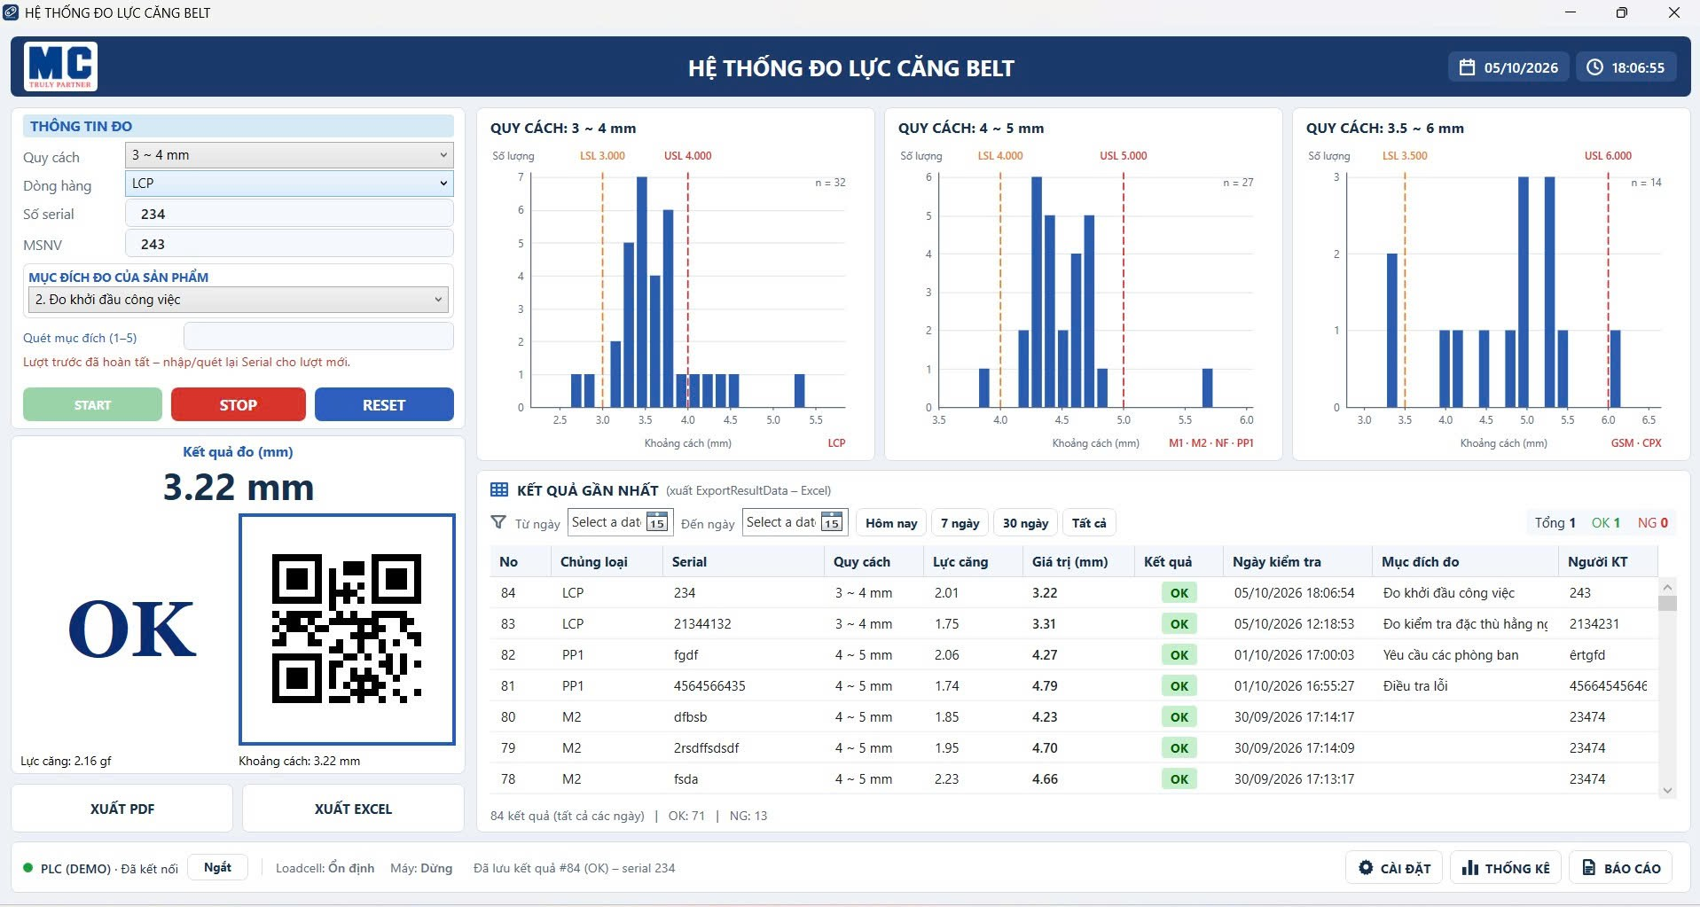Open the Quy cách dropdown
This screenshot has width=1700, height=907.
tap(289, 155)
